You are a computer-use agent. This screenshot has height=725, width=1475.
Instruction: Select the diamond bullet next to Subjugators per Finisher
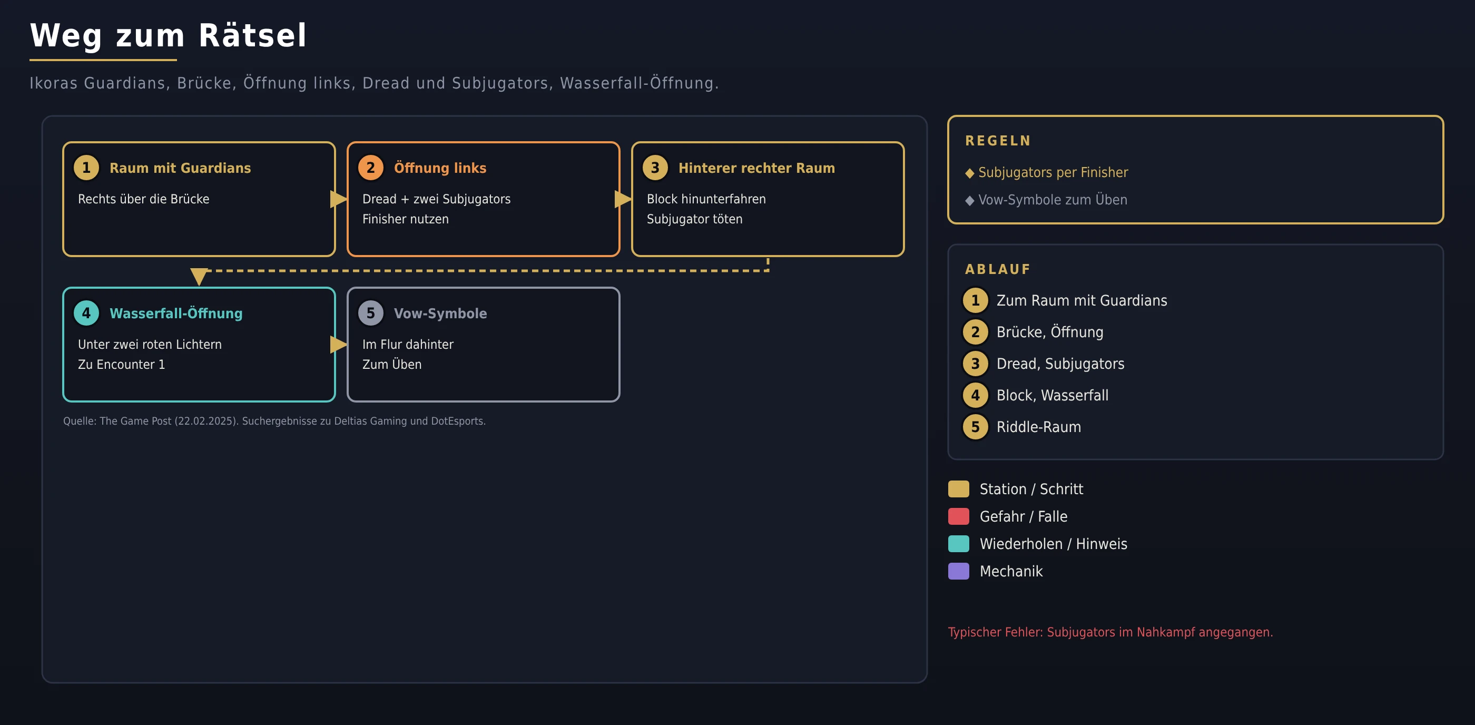point(969,173)
